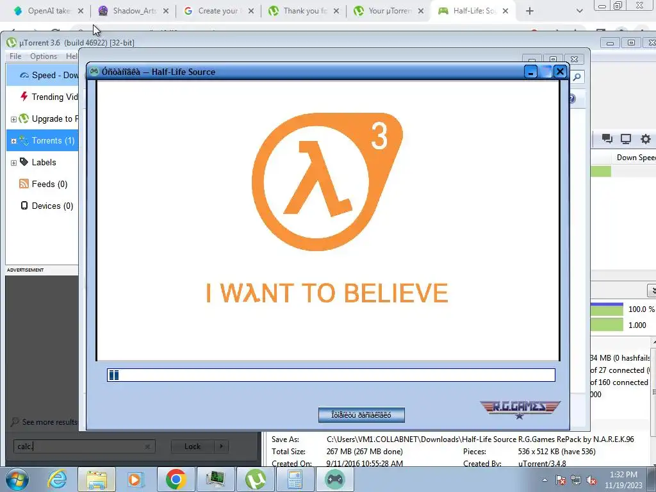Switch to uTorrent from taskbar
Image resolution: width=656 pixels, height=492 pixels.
255,479
